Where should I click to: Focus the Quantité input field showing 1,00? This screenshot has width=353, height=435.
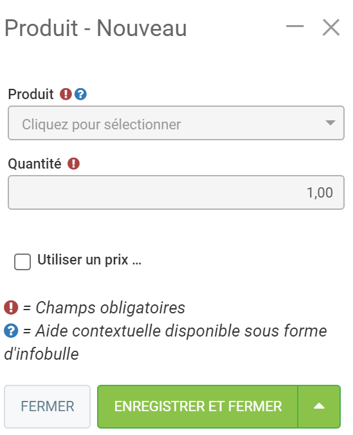(176, 192)
